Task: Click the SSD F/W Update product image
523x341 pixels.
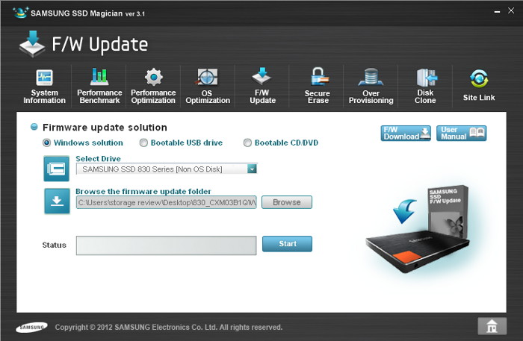Action: [418, 229]
